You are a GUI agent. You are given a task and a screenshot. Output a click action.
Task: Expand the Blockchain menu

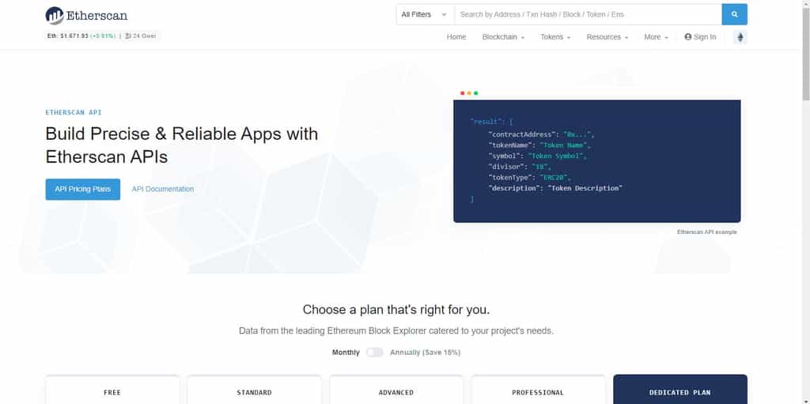point(503,37)
